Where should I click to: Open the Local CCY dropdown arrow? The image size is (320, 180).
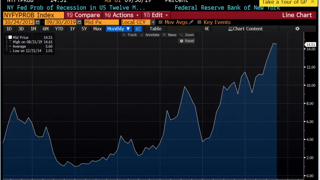153,22
